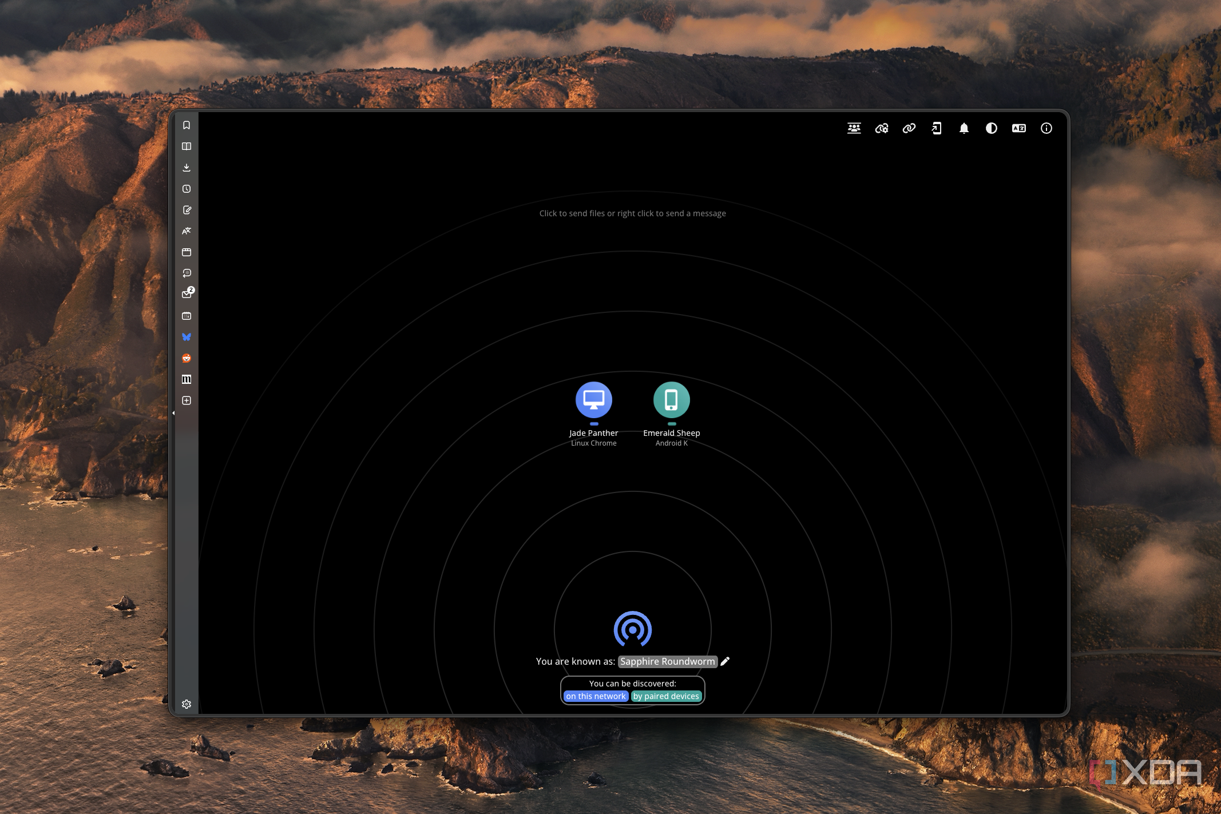The image size is (1221, 814).
Task: Open the Window panel in sidebar
Action: pos(187,252)
